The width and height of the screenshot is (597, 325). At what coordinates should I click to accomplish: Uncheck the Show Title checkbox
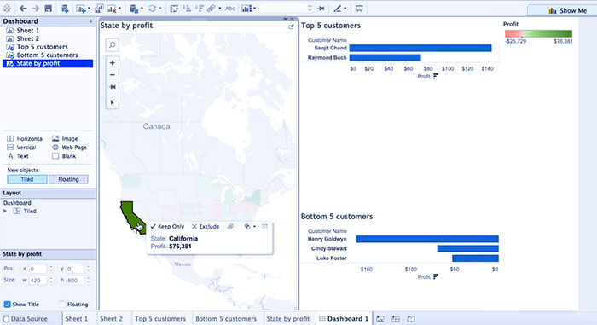click(7, 304)
